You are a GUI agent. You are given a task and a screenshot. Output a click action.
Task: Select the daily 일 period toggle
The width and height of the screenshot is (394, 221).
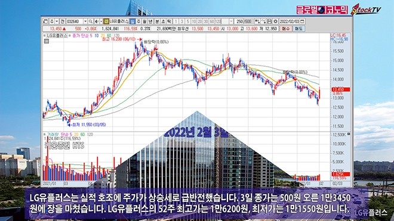click(133, 21)
